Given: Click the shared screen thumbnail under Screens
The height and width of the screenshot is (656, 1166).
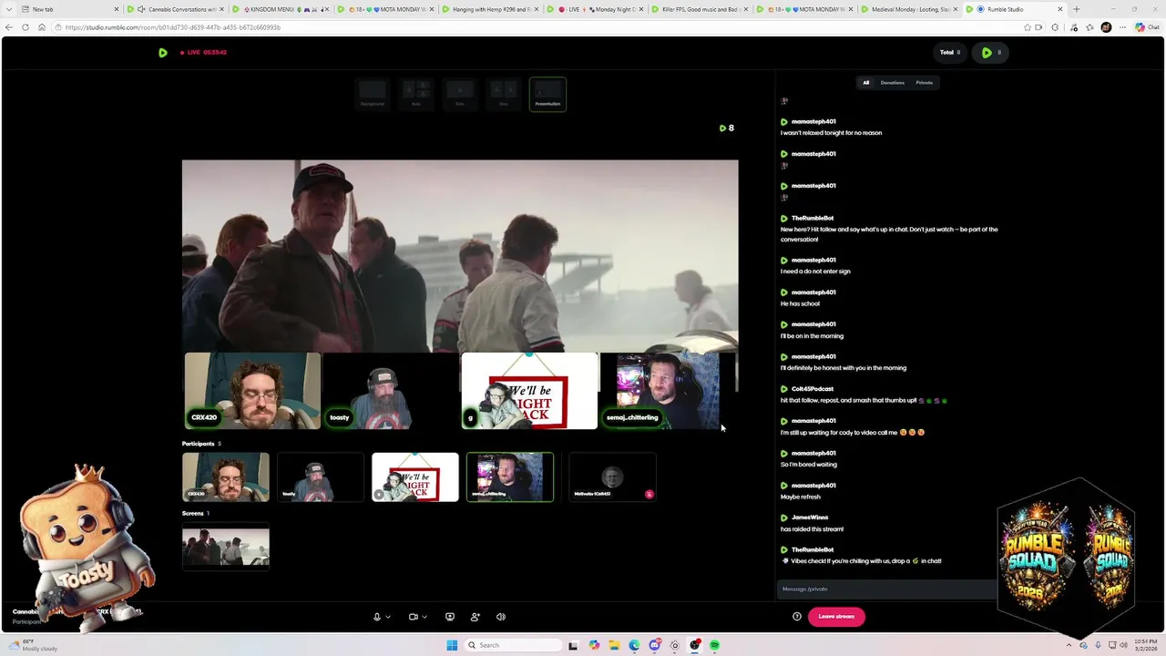Looking at the screenshot, I should (x=226, y=546).
